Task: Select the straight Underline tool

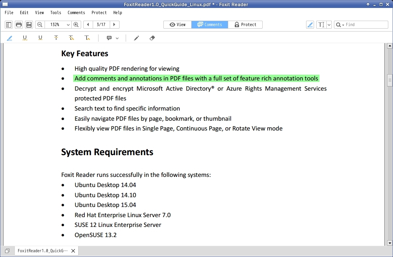Action: point(40,38)
